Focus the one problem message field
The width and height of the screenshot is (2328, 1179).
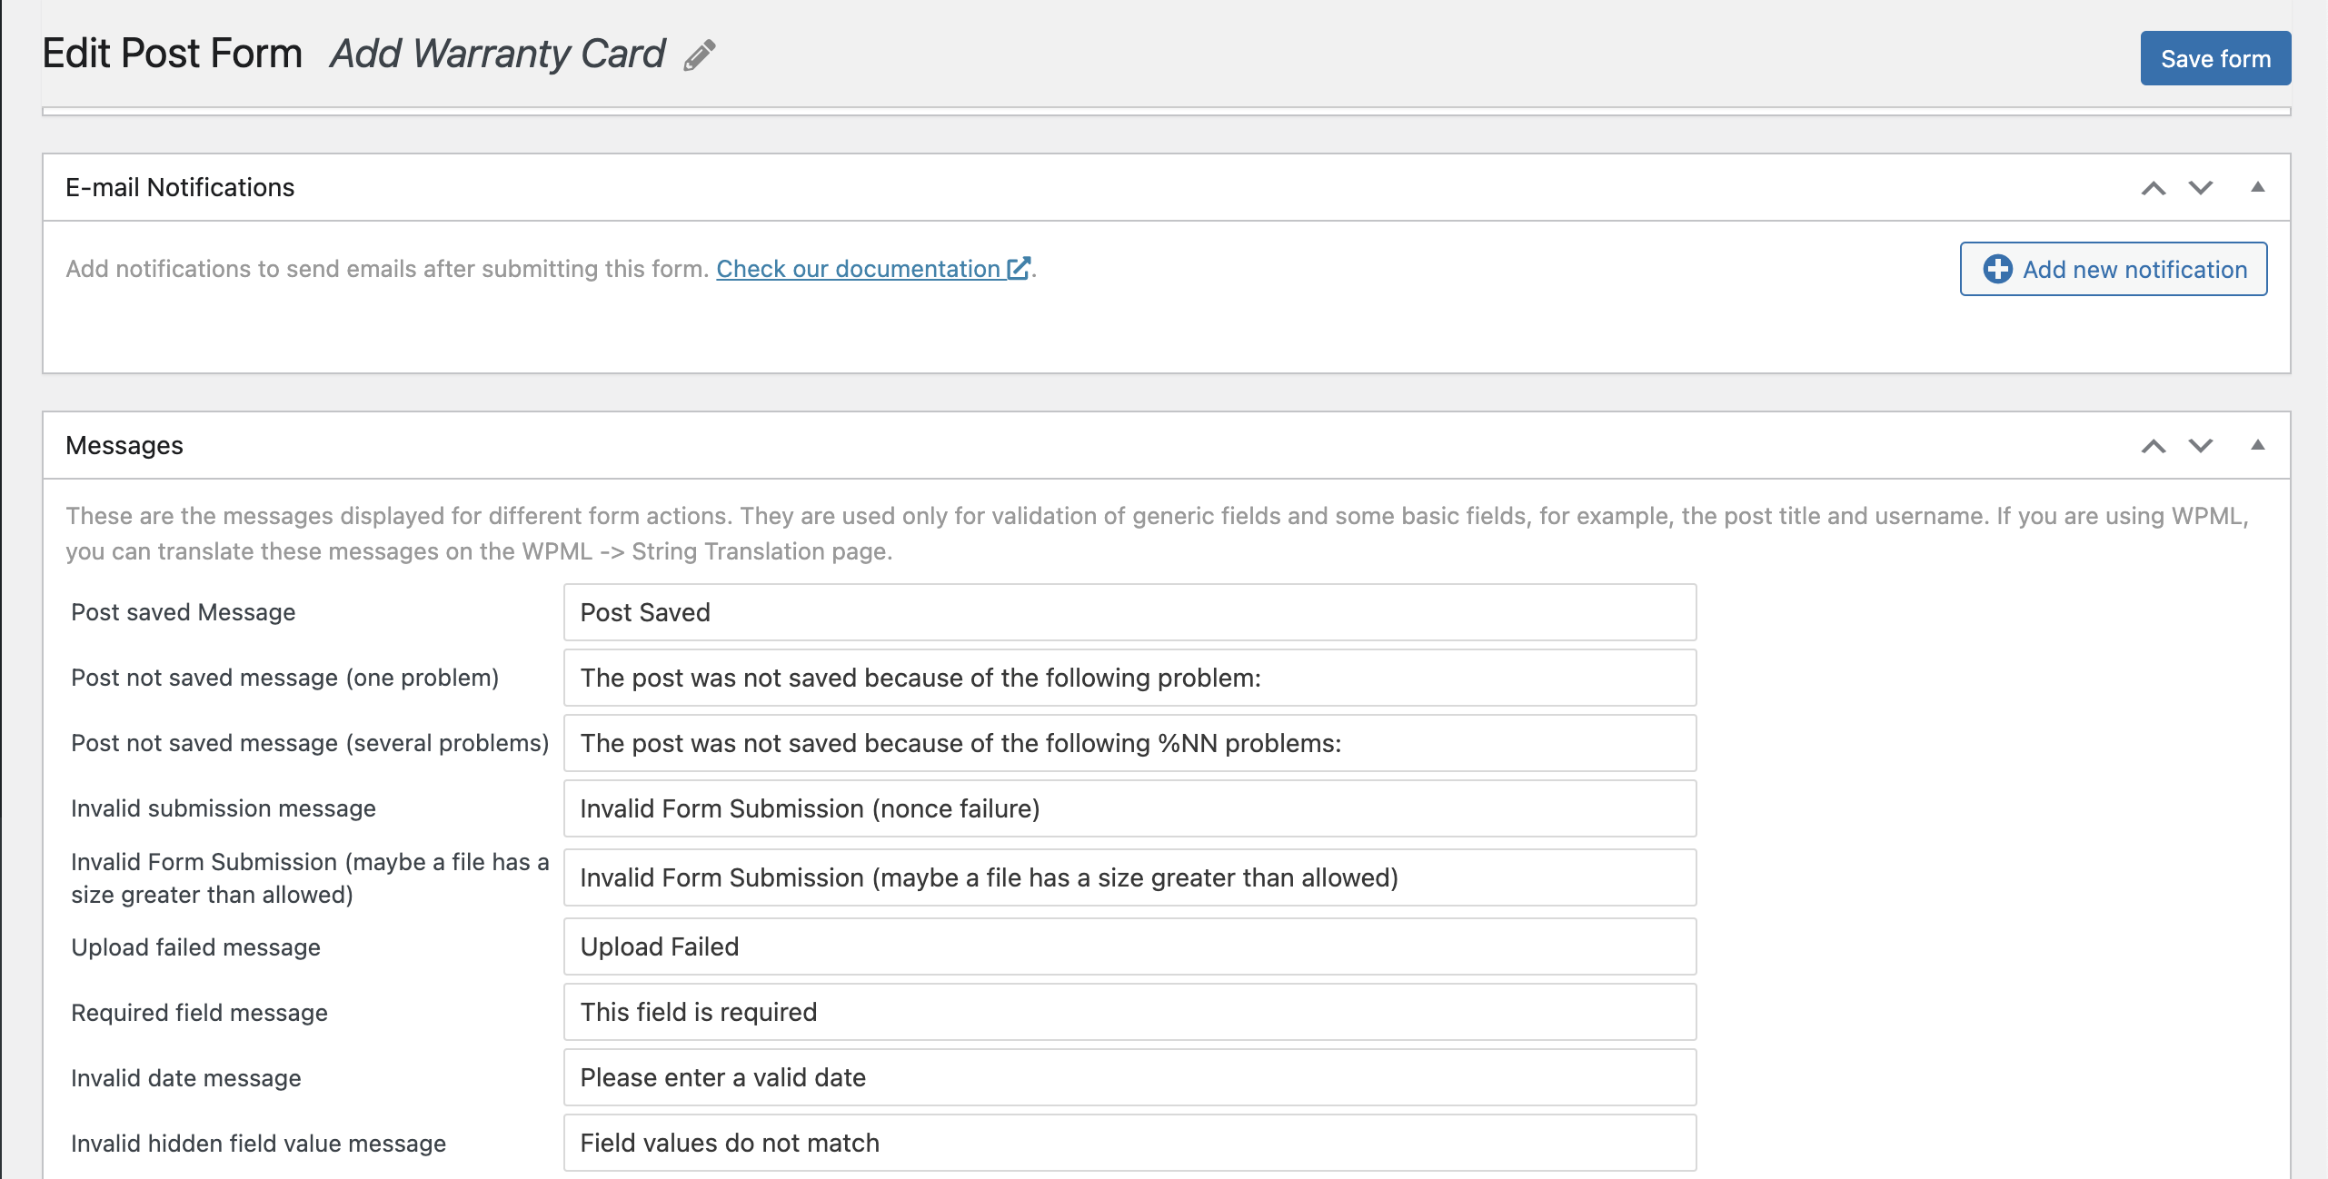pos(1129,678)
